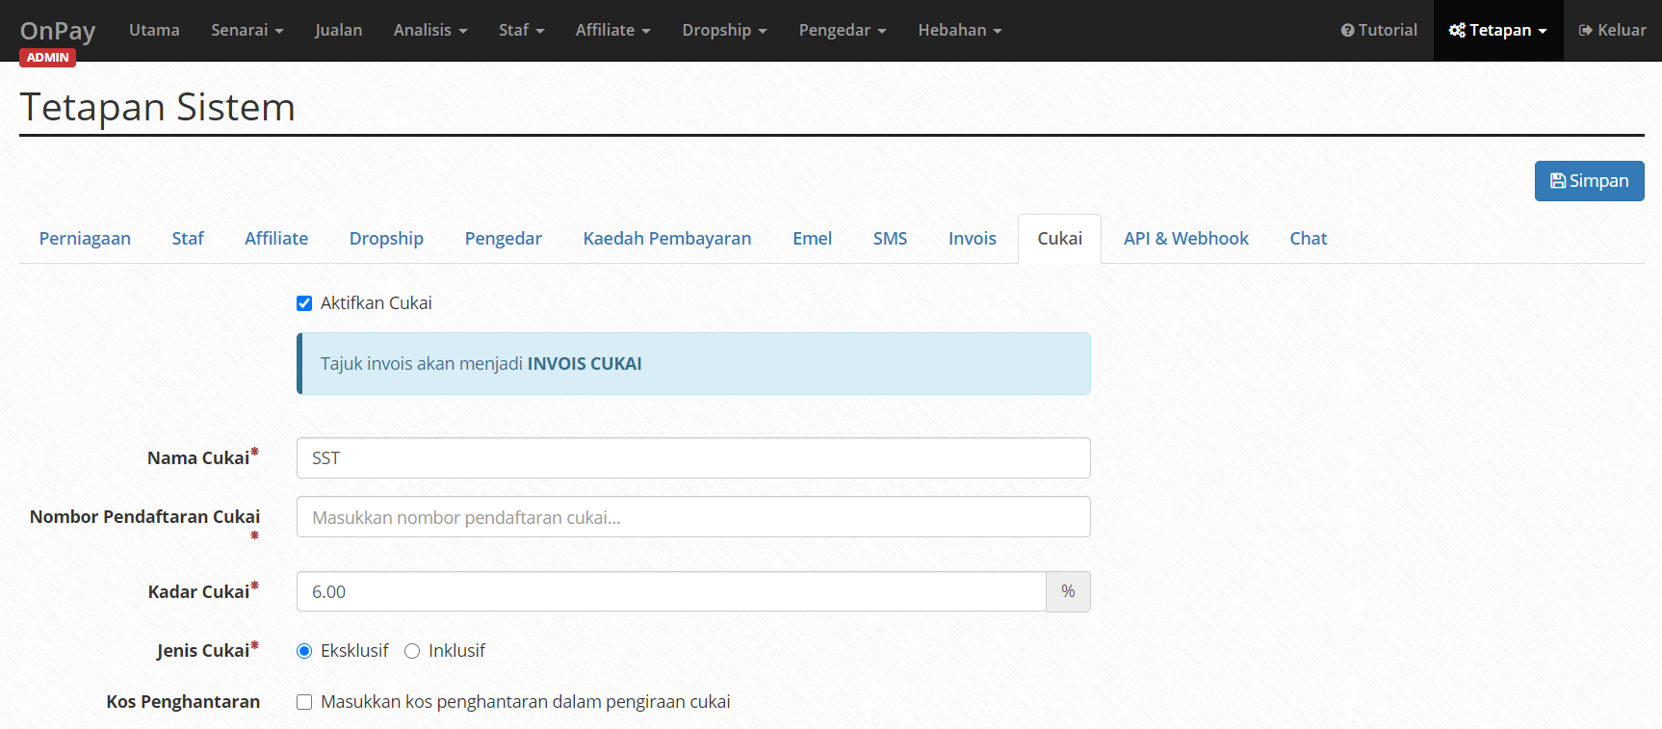Image resolution: width=1662 pixels, height=729 pixels.
Task: Select the Eksklusif radio button
Action: coord(304,651)
